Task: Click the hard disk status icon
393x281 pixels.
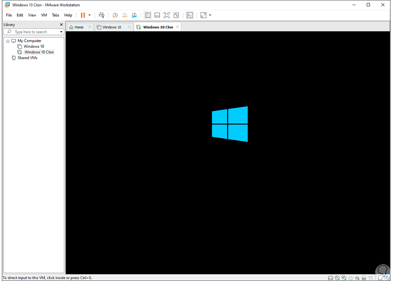Action: pyautogui.click(x=331, y=278)
